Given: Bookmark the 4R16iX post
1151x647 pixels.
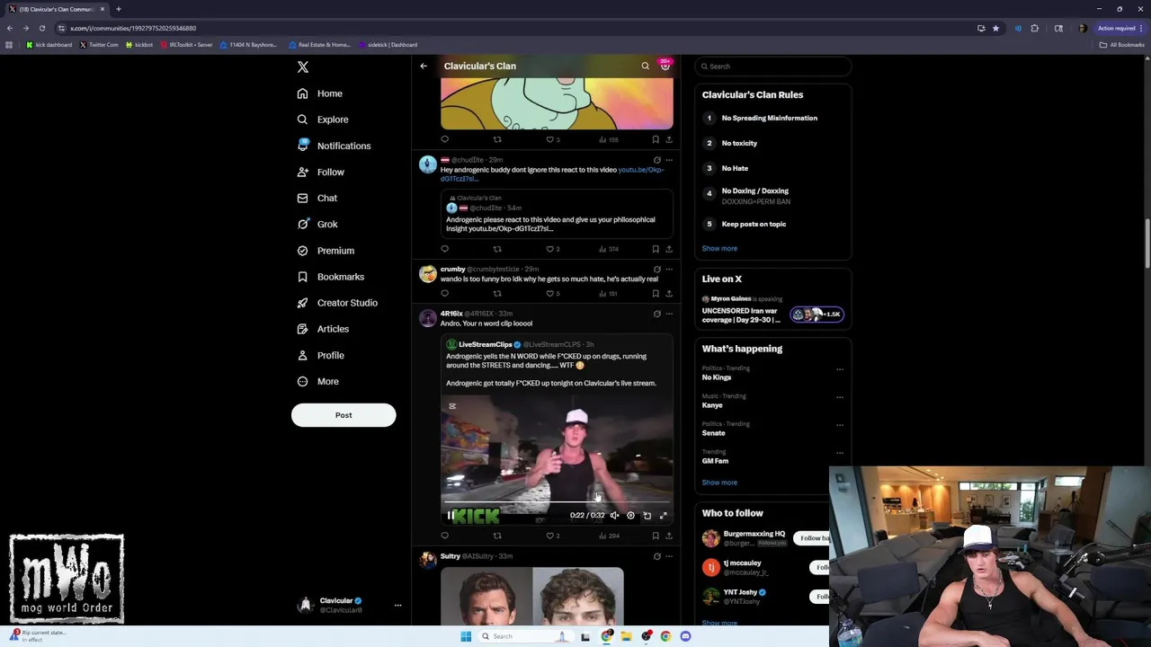Looking at the screenshot, I should (656, 536).
